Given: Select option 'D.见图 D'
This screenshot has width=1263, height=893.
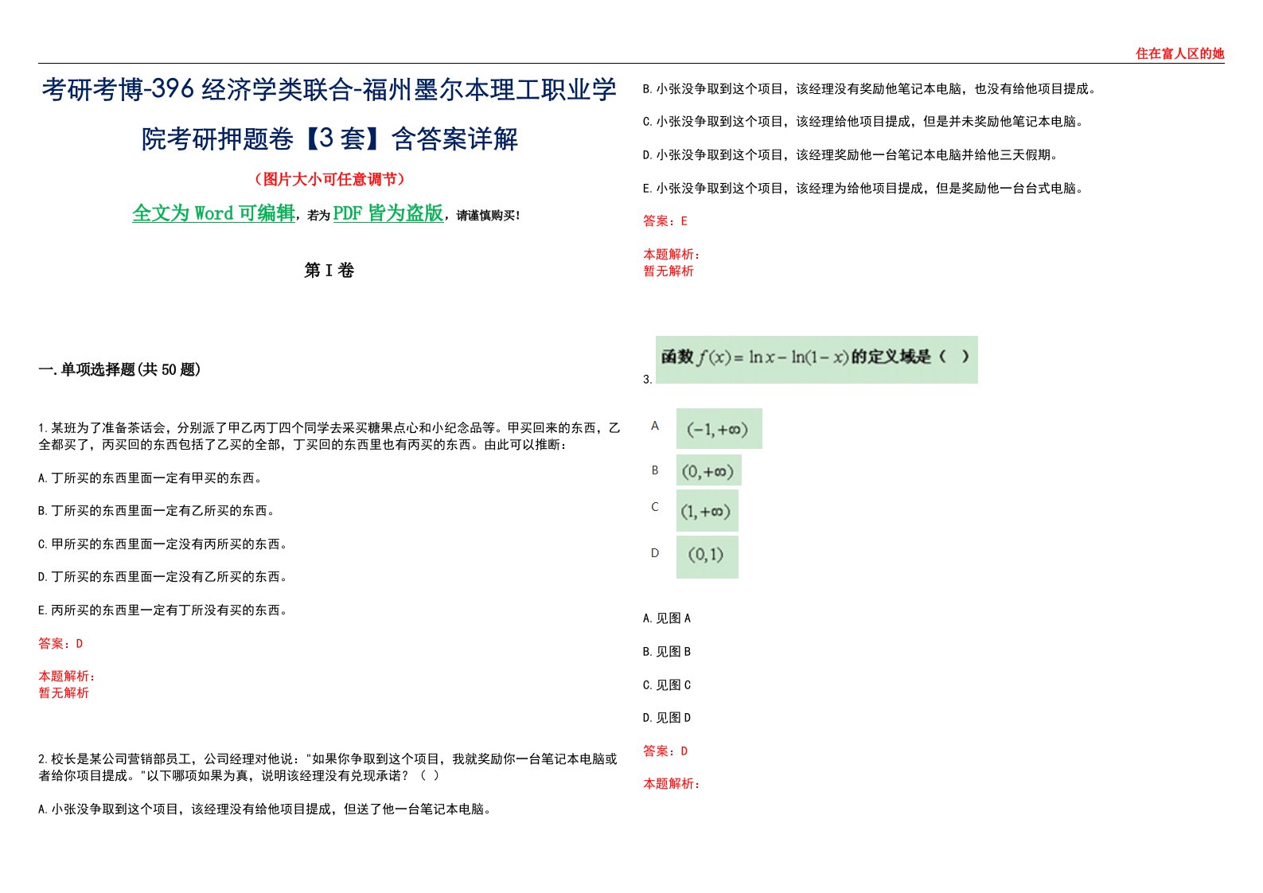Looking at the screenshot, I should pos(667,718).
